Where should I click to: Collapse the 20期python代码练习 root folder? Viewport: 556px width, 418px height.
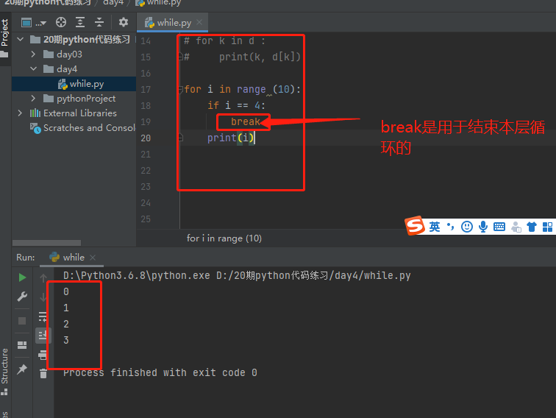(20, 40)
